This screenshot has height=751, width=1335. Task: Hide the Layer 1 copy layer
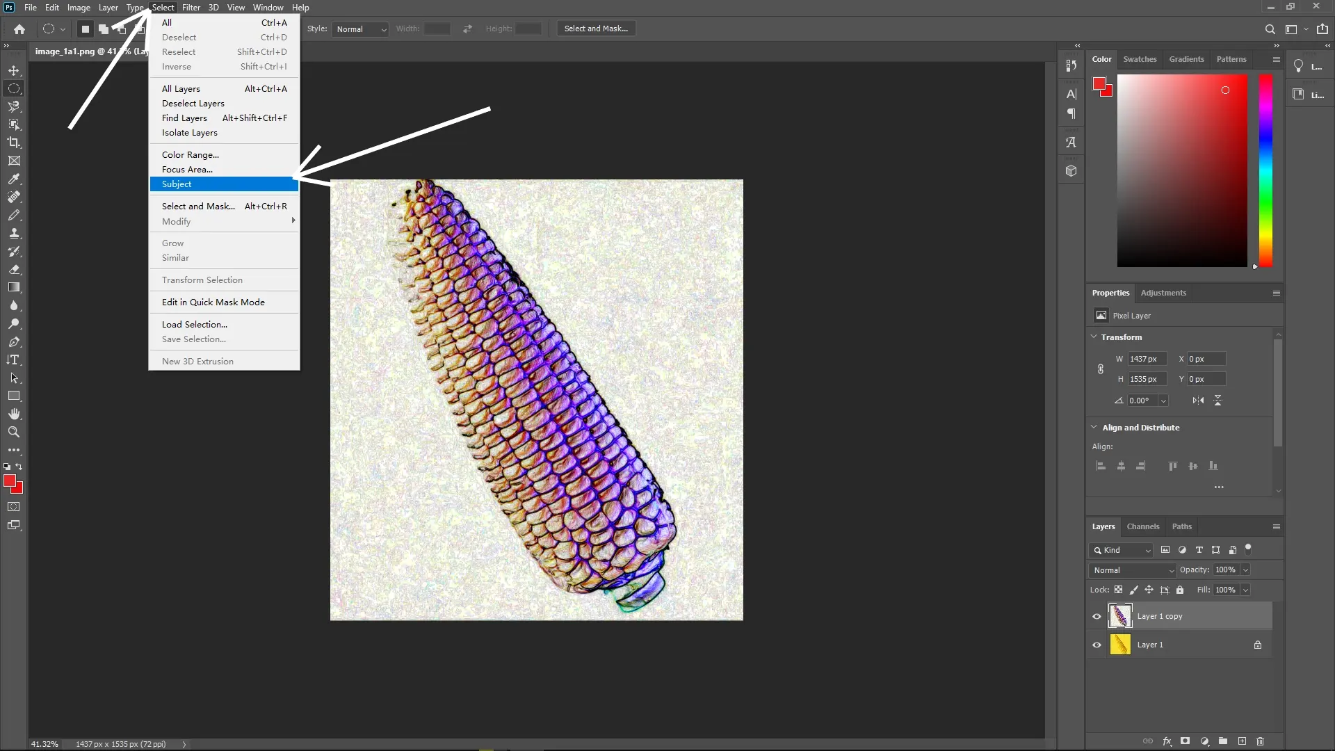click(x=1096, y=616)
